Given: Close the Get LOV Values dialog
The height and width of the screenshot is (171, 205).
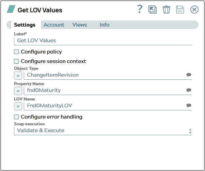Looking at the screenshot, I should (194, 10).
